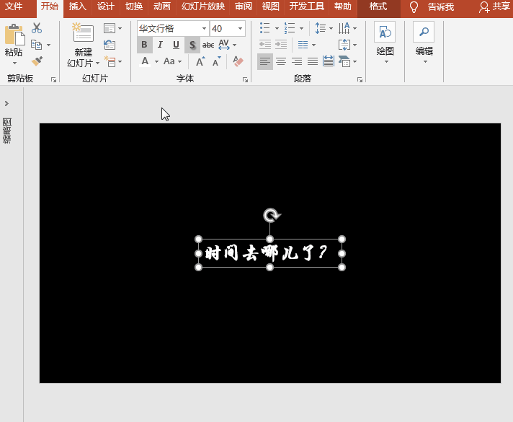Viewport: 513px width, 422px height.
Task: Open the Format contextual tab
Action: 378,6
